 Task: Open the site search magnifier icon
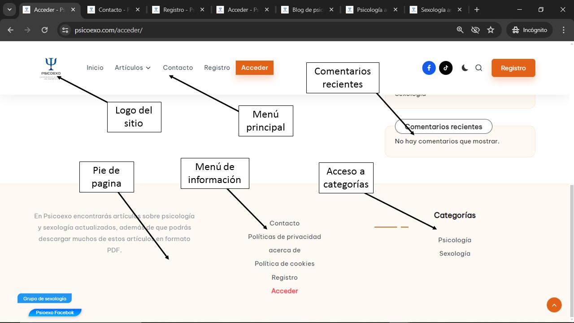coord(478,68)
